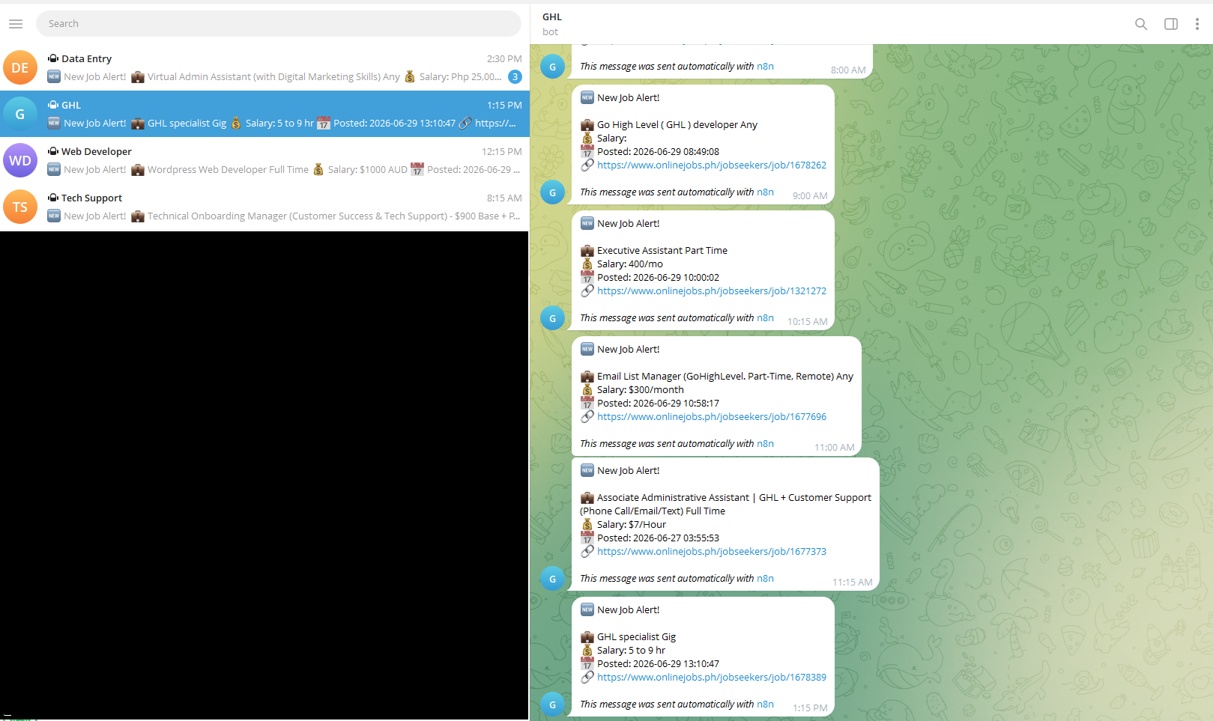Click the bot avatar beside the 10:15 AM message

click(552, 317)
